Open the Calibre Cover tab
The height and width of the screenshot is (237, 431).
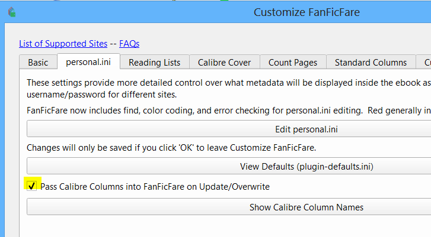point(224,62)
